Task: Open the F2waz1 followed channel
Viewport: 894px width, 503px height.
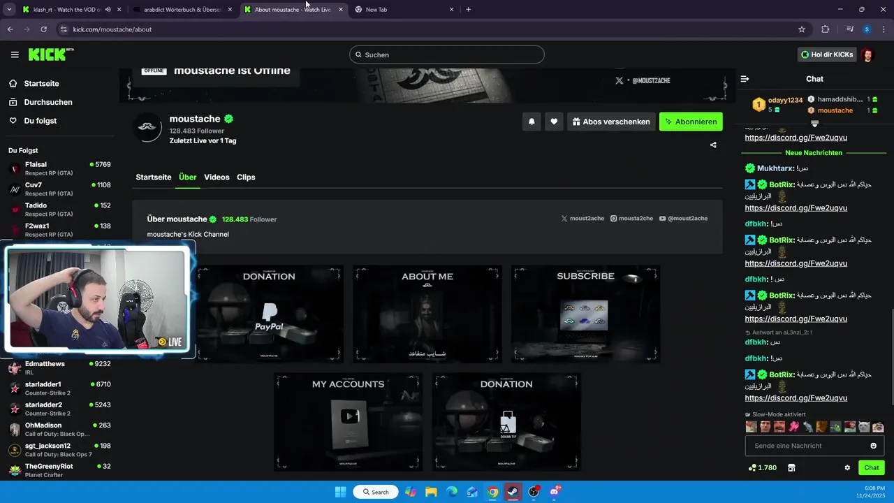Action: [x=59, y=230]
